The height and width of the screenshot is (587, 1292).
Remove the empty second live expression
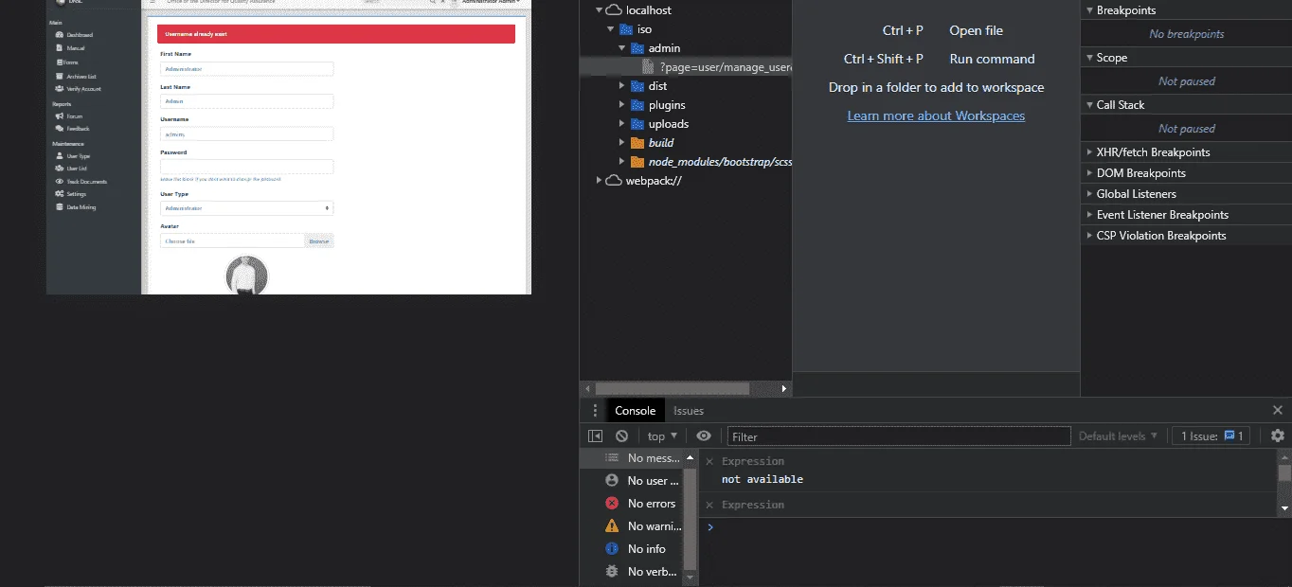709,506
